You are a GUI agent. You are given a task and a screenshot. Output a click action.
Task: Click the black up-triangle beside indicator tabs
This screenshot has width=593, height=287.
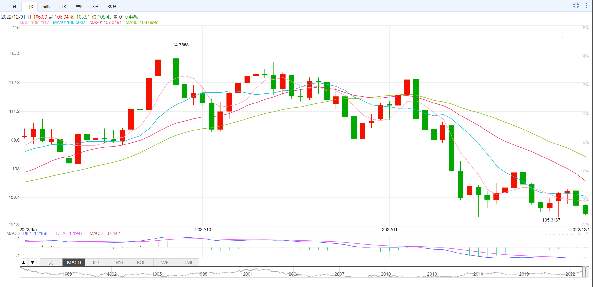pyautogui.click(x=23, y=263)
